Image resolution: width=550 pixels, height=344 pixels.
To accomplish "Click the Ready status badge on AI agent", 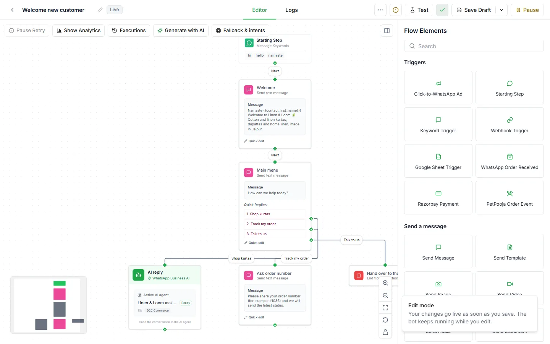I will 186,303.
